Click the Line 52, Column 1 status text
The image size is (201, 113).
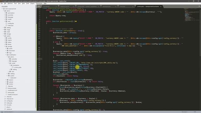(x=8, y=112)
